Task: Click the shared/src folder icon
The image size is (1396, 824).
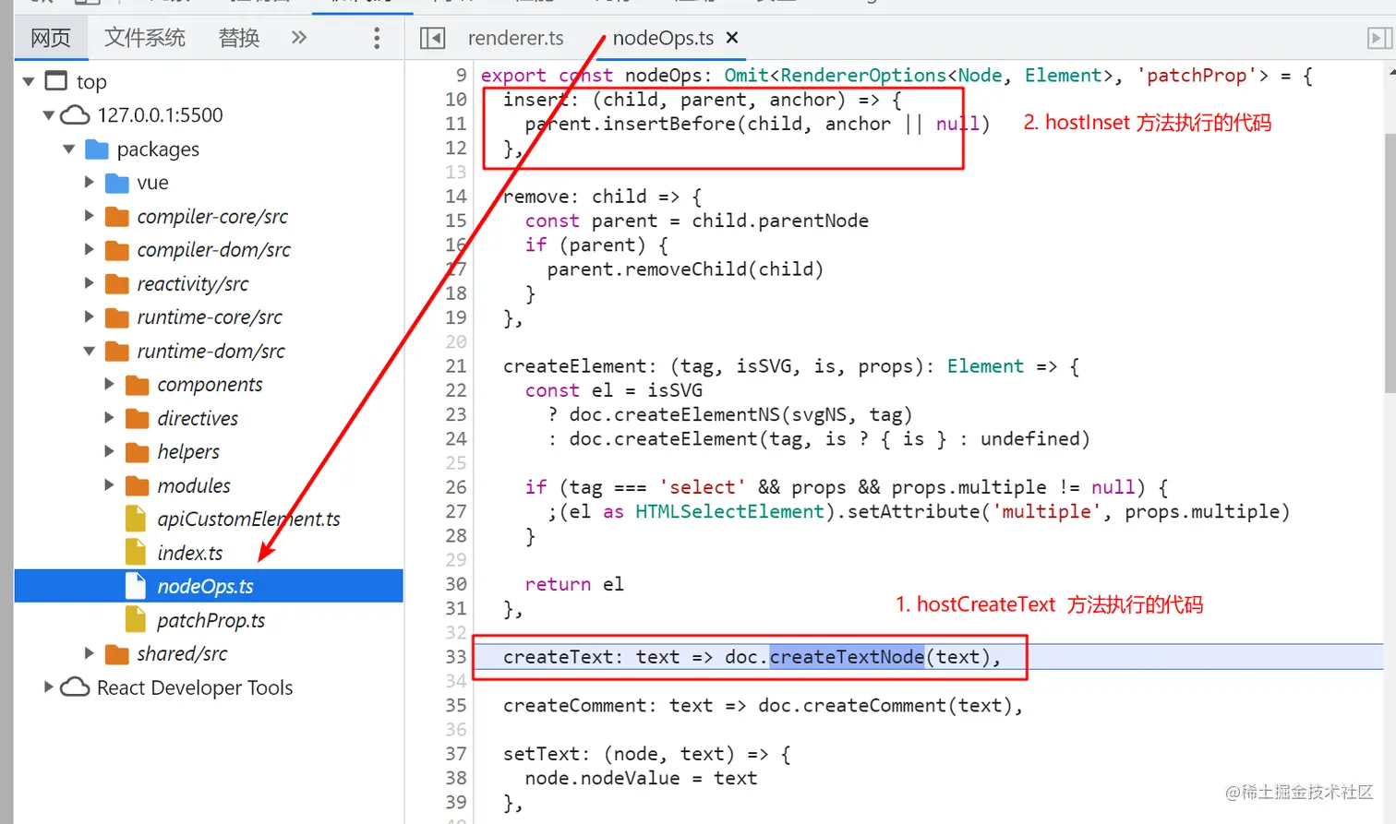Action: 117,653
